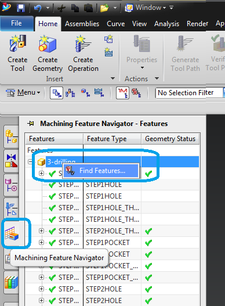Open the books library sidebar icon
The height and width of the screenshot is (306, 225).
point(12,282)
